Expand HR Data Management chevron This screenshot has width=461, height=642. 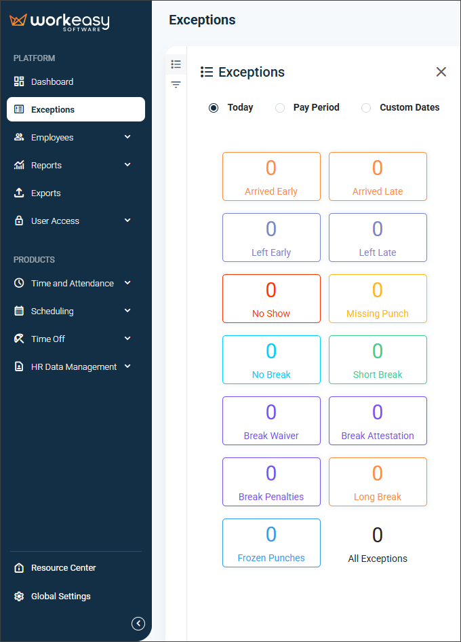pos(127,366)
